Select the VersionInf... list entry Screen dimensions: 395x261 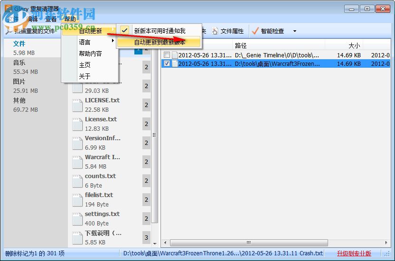point(110,143)
